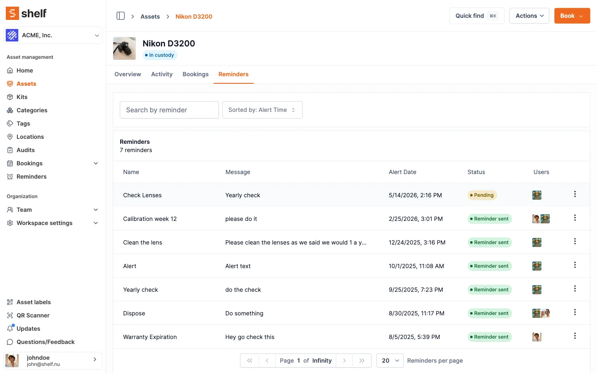
Task: Open Locations from the sidebar
Action: click(30, 137)
